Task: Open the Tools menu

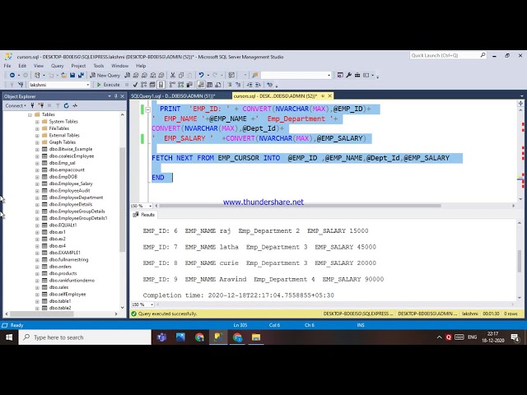Action: [x=99, y=66]
